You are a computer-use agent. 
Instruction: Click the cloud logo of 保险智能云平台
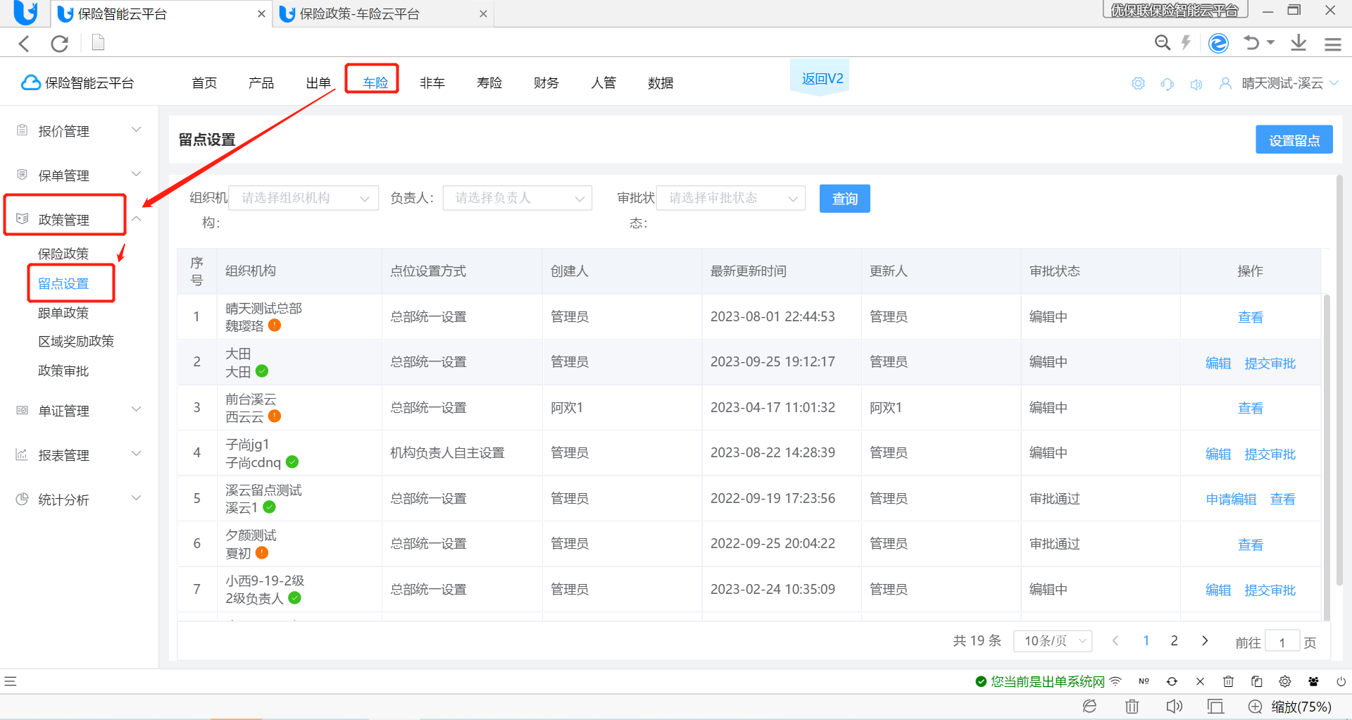click(30, 82)
